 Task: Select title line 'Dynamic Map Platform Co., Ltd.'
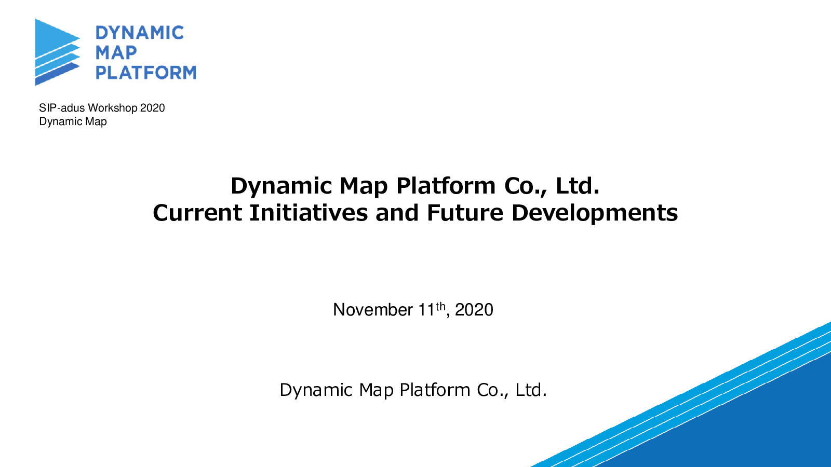click(x=415, y=186)
